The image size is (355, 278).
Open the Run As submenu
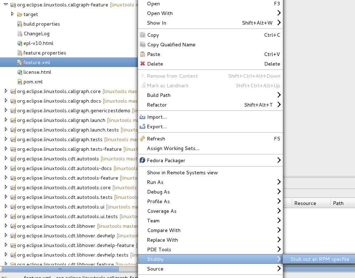click(x=210, y=182)
